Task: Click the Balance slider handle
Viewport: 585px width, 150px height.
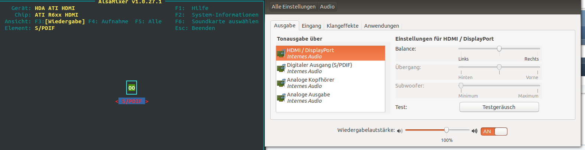Action: pyautogui.click(x=499, y=49)
